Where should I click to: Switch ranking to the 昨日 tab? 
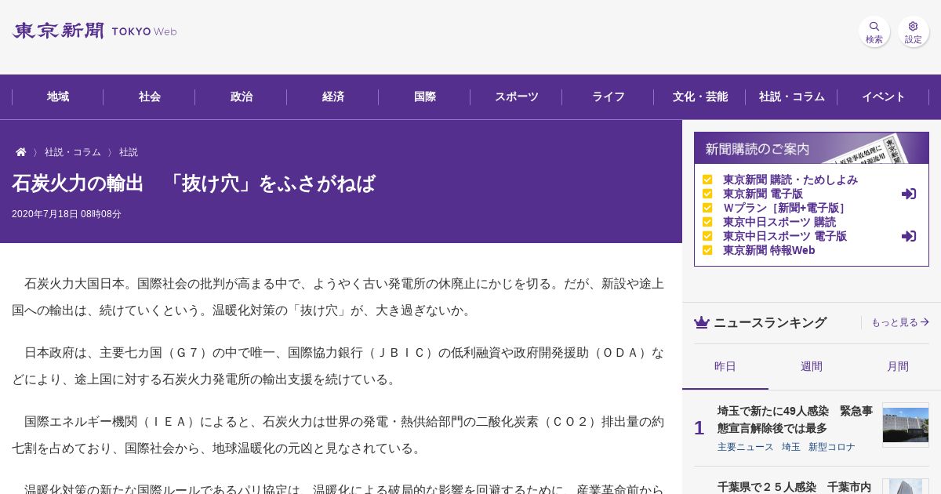click(725, 367)
